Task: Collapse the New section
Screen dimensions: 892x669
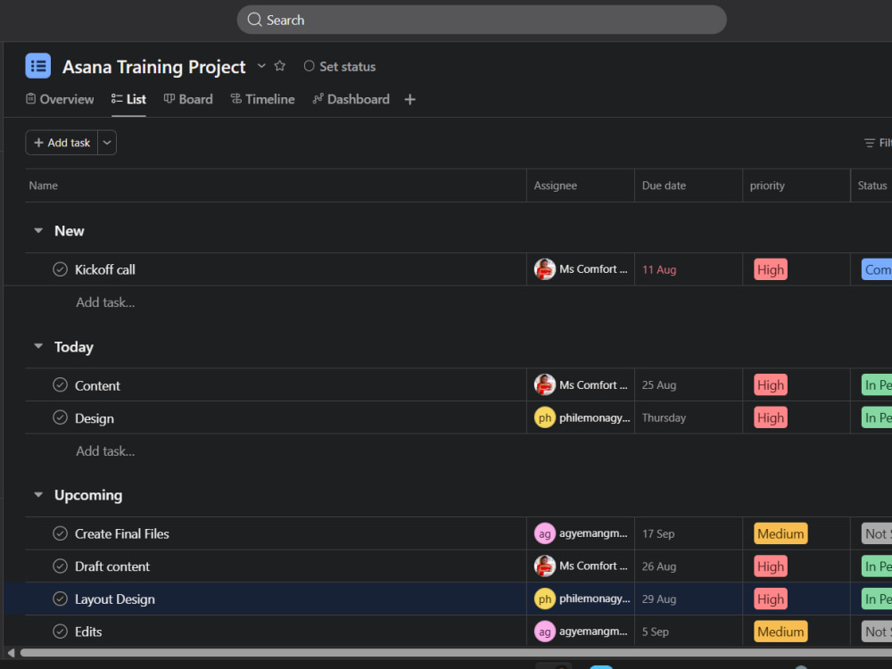Action: click(x=38, y=230)
